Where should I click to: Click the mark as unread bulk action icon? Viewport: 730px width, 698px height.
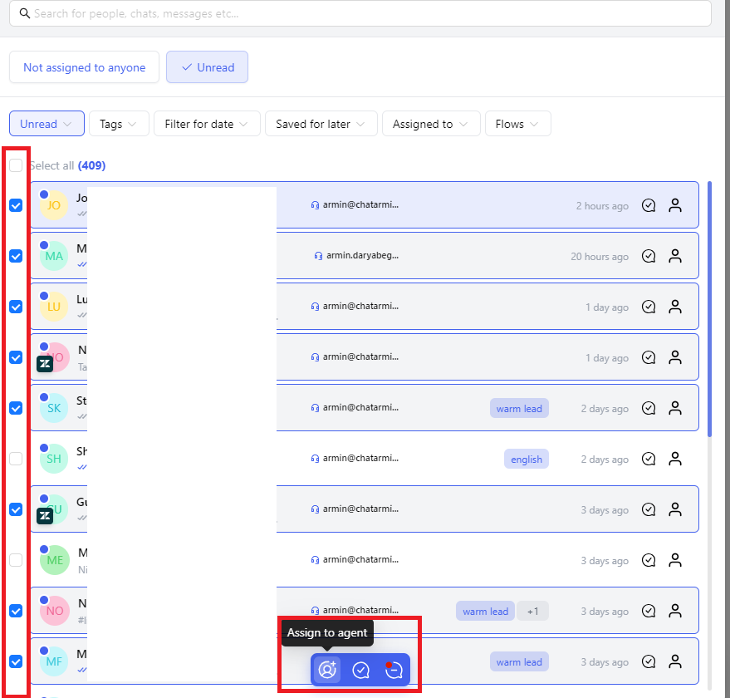point(394,670)
